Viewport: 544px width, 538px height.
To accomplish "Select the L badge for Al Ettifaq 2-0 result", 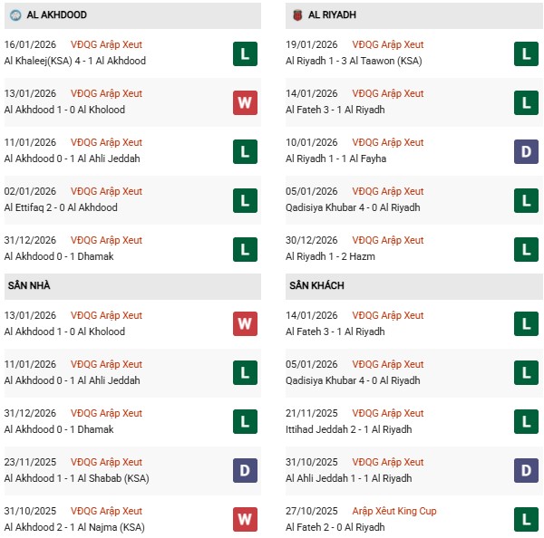I will pos(244,200).
